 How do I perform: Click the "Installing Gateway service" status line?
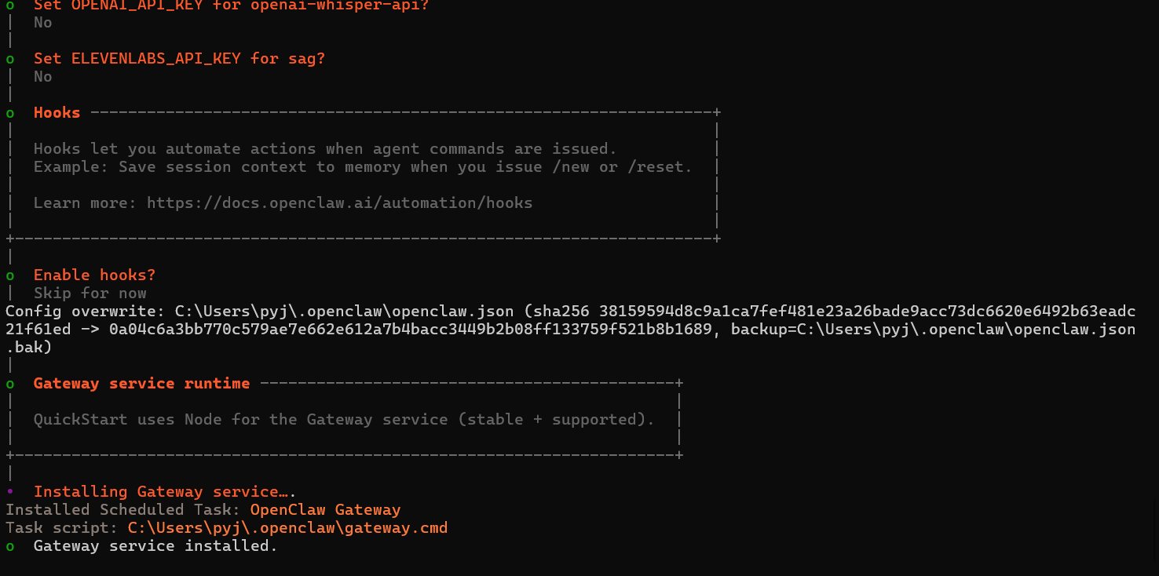tap(165, 492)
